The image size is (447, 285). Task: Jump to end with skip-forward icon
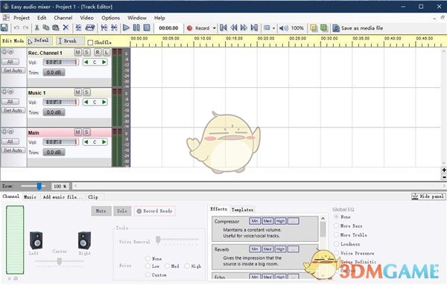point(254,28)
